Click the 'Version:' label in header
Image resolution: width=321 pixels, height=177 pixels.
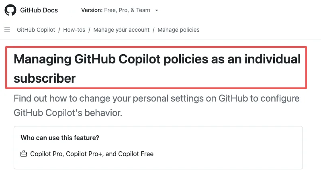(x=92, y=10)
